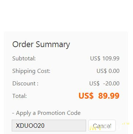Click the -20.00 discount amount
Screen dimensions: 133x134
coord(111,84)
